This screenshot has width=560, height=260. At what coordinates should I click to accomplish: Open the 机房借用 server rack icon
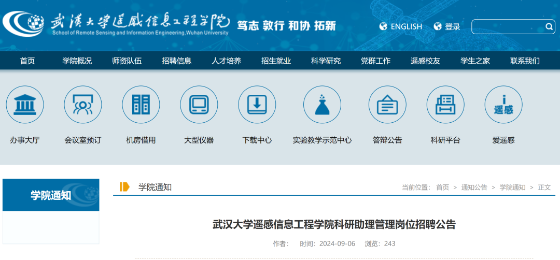(x=141, y=105)
